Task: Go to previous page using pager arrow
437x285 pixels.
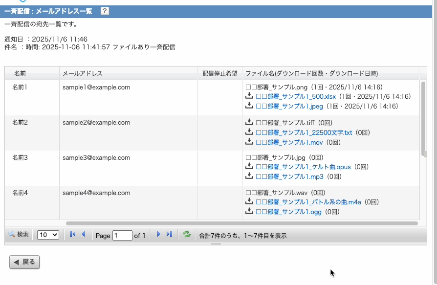Action: pos(83,235)
